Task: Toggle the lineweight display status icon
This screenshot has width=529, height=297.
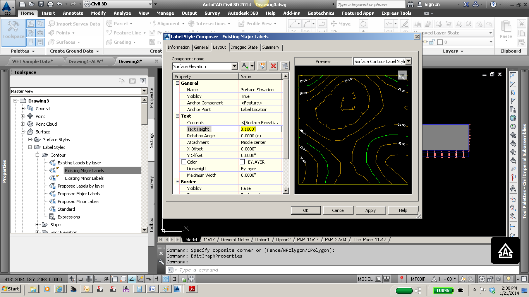Action: click(x=157, y=279)
